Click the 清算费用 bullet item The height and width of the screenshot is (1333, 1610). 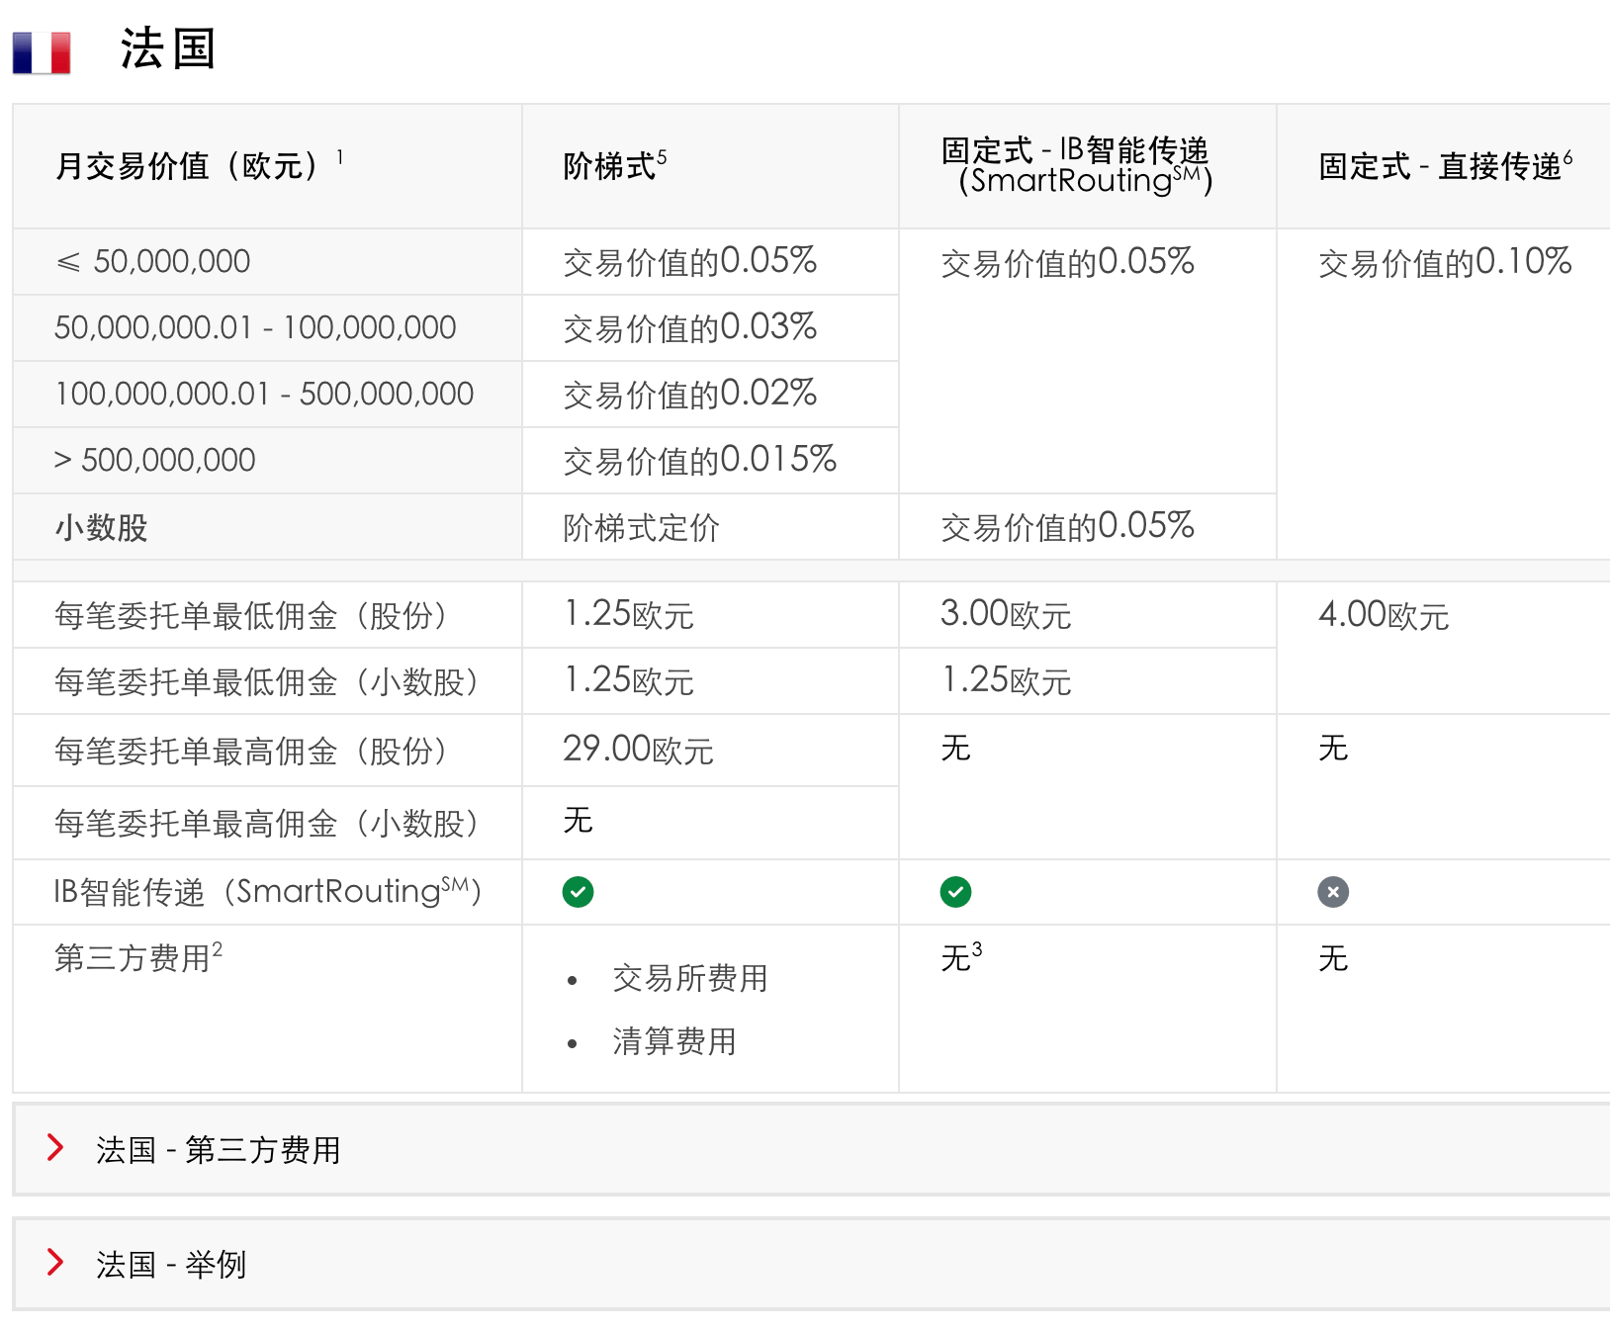click(673, 1041)
